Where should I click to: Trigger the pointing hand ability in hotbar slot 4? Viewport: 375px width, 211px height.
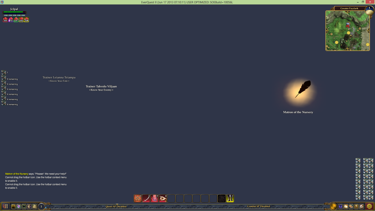click(x=163, y=199)
